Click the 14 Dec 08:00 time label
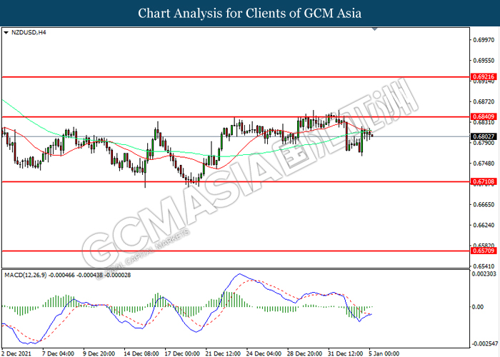Image resolution: width=500 pixels, height=357 pixels. coord(141,353)
